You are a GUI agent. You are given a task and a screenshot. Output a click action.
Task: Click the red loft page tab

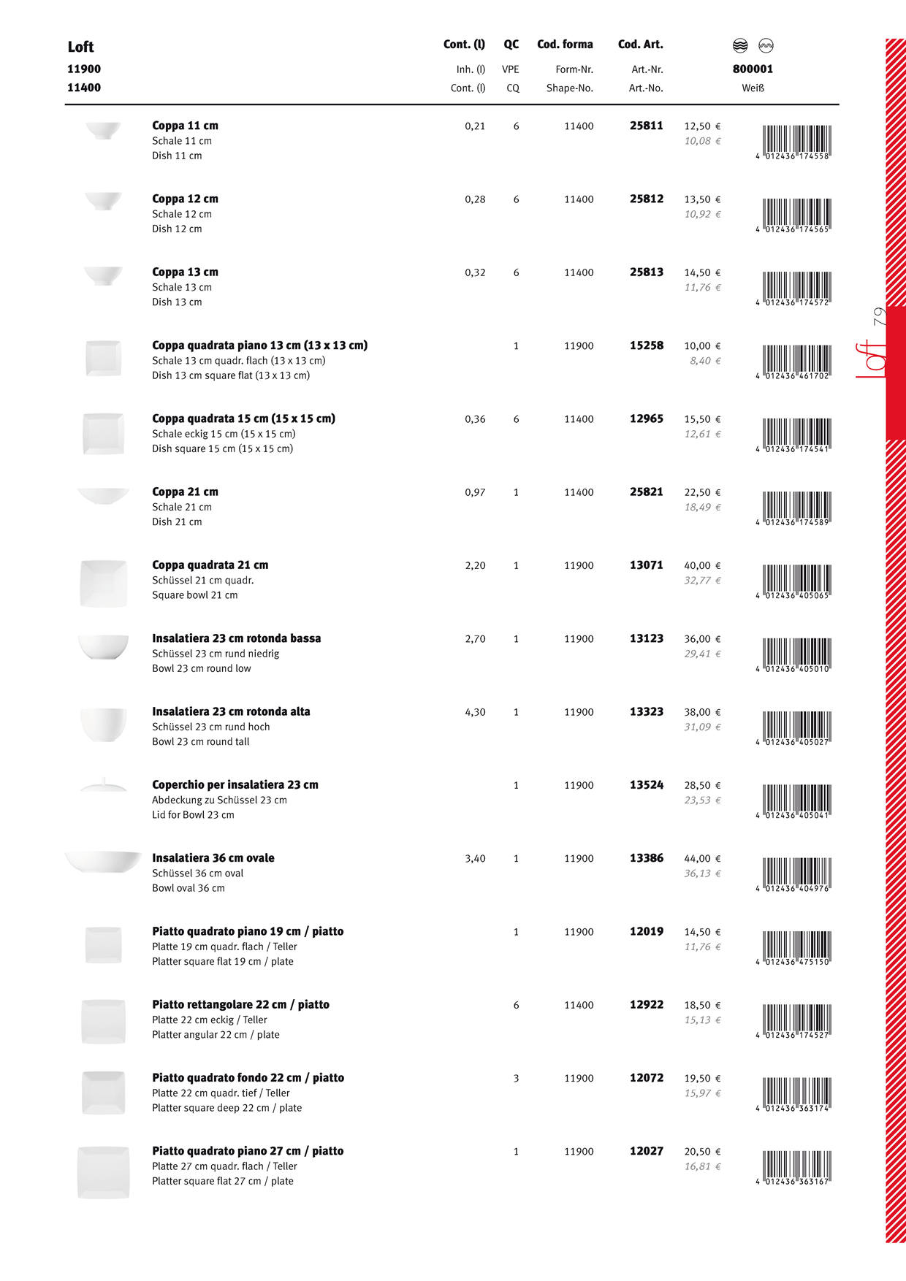(x=895, y=372)
